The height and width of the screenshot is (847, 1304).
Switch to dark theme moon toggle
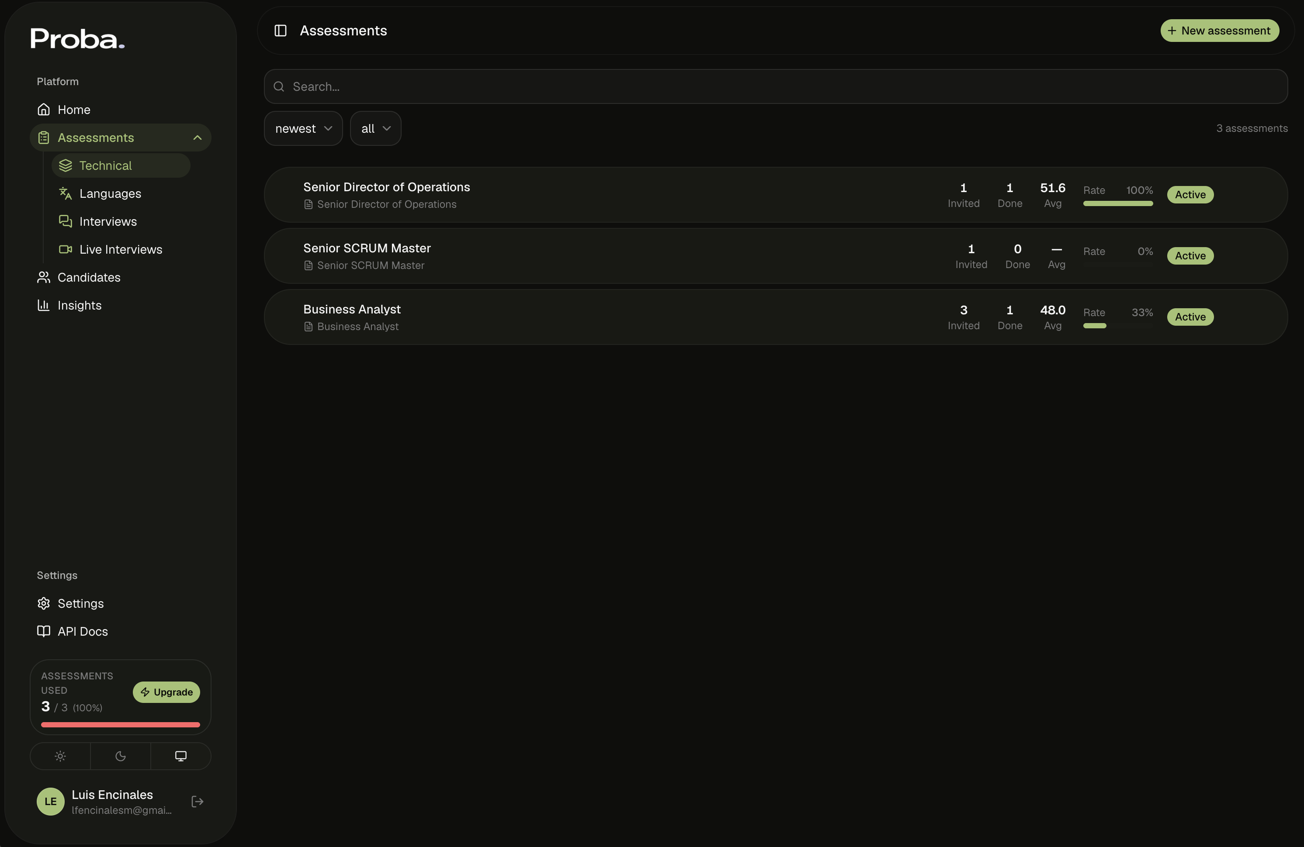(x=121, y=756)
